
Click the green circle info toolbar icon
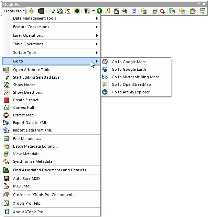point(99,11)
